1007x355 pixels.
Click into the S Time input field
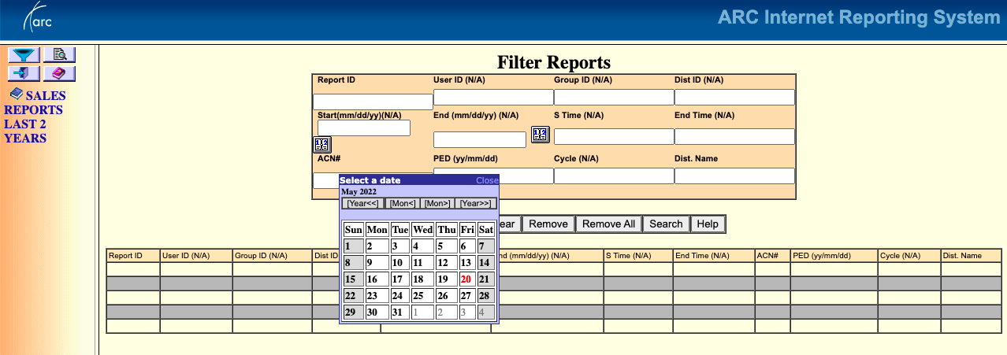coord(614,136)
